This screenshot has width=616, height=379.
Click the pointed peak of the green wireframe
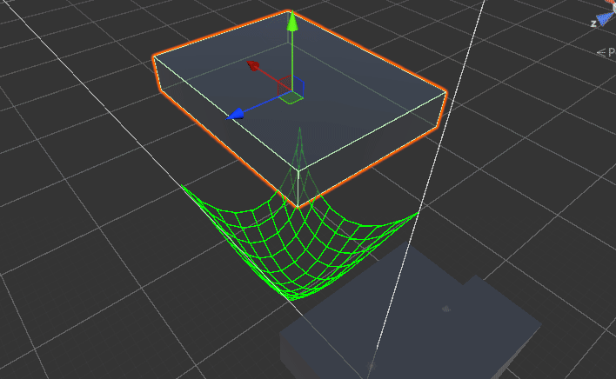[x=299, y=132]
